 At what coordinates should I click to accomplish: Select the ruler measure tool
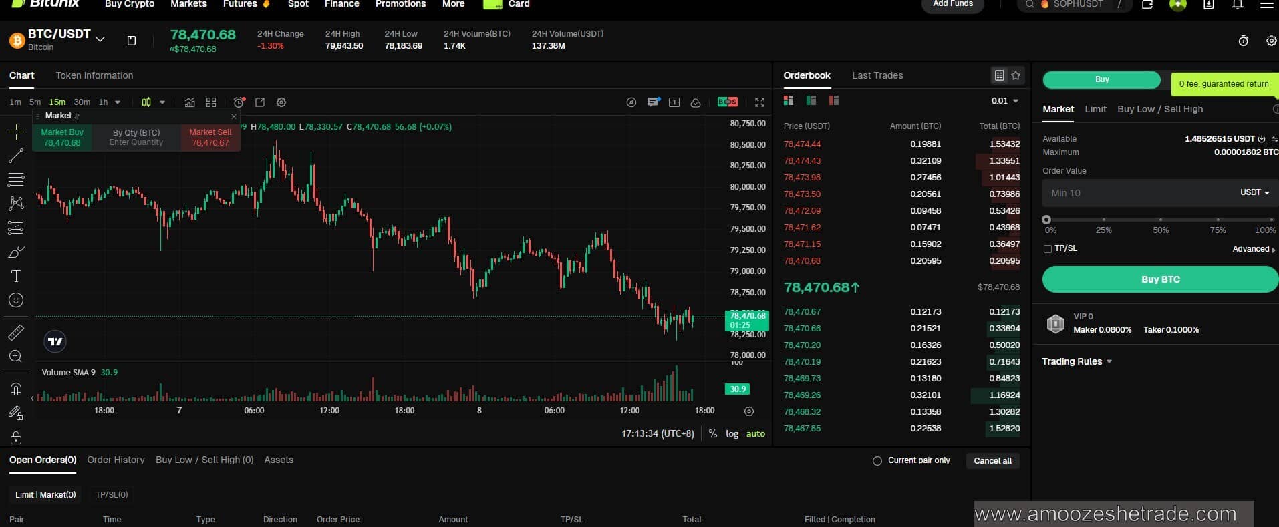pos(16,332)
